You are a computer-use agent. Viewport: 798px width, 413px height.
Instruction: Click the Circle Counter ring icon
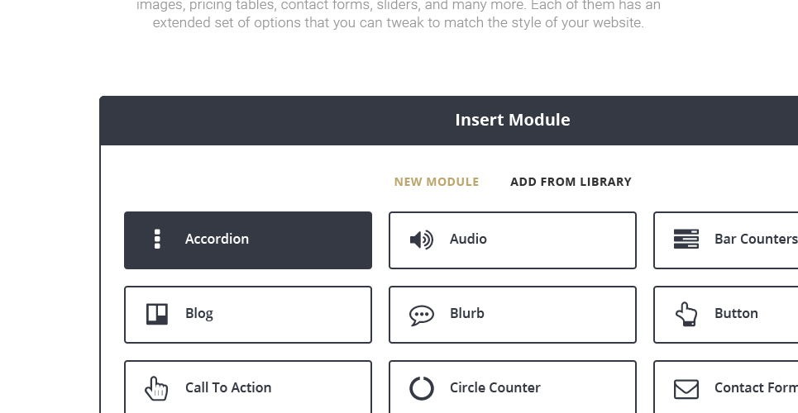coord(422,388)
